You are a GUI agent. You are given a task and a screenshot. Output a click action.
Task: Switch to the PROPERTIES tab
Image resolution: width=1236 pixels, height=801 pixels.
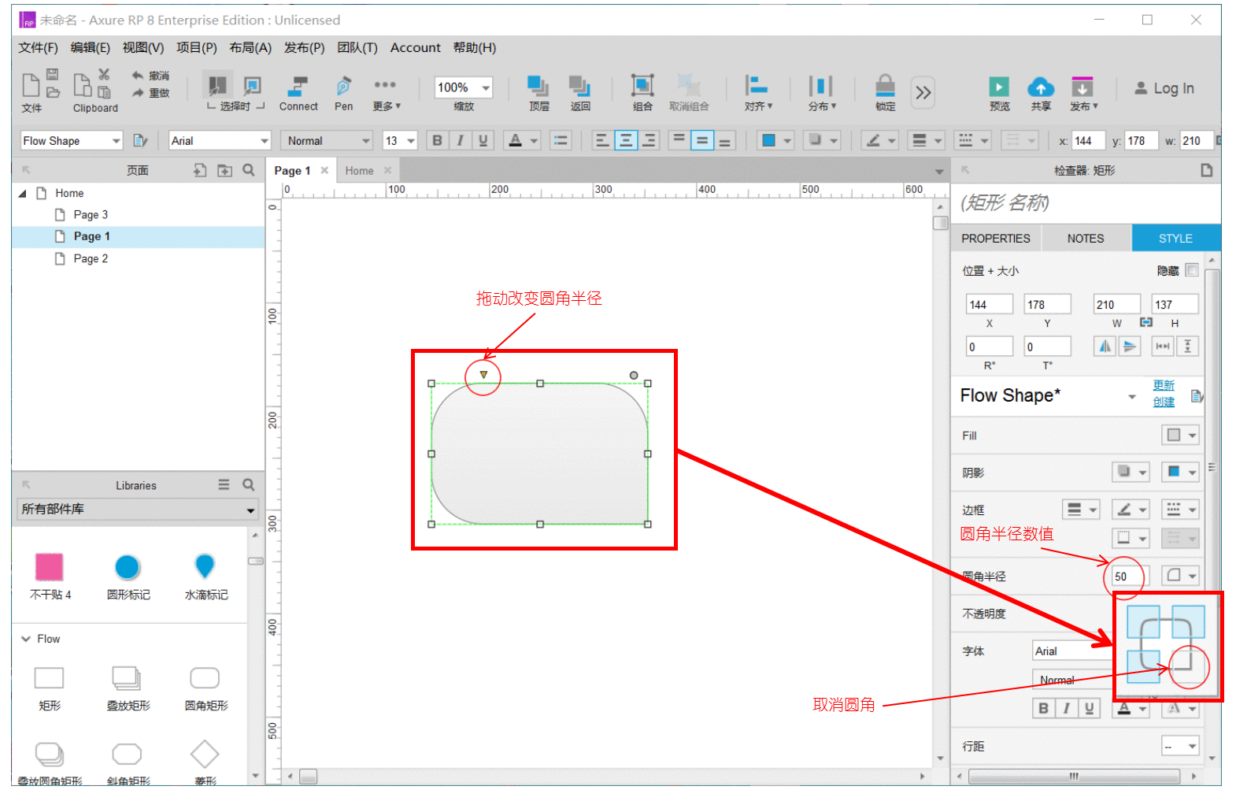click(x=996, y=238)
